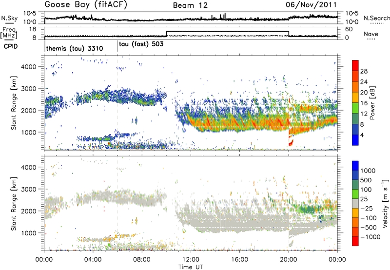Select the 'Freq. [MHz]' axis label
Viewport: 390px width, 270px height.
9,33
